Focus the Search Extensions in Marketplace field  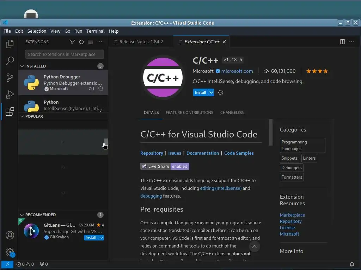(65, 54)
